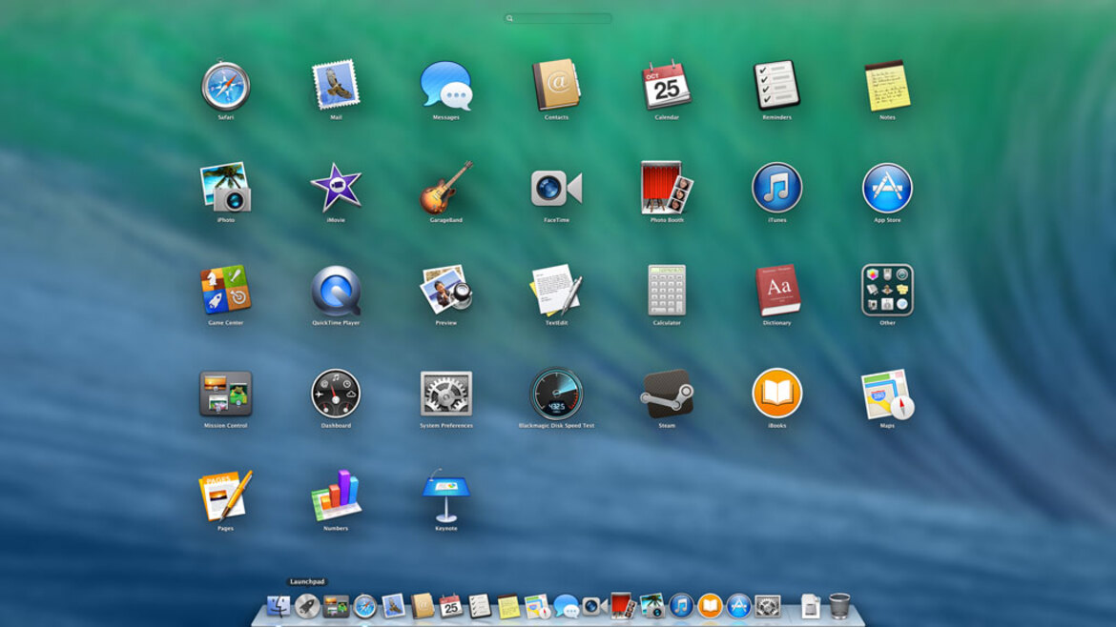Open System Preferences in the Launchpad grid

coord(446,394)
